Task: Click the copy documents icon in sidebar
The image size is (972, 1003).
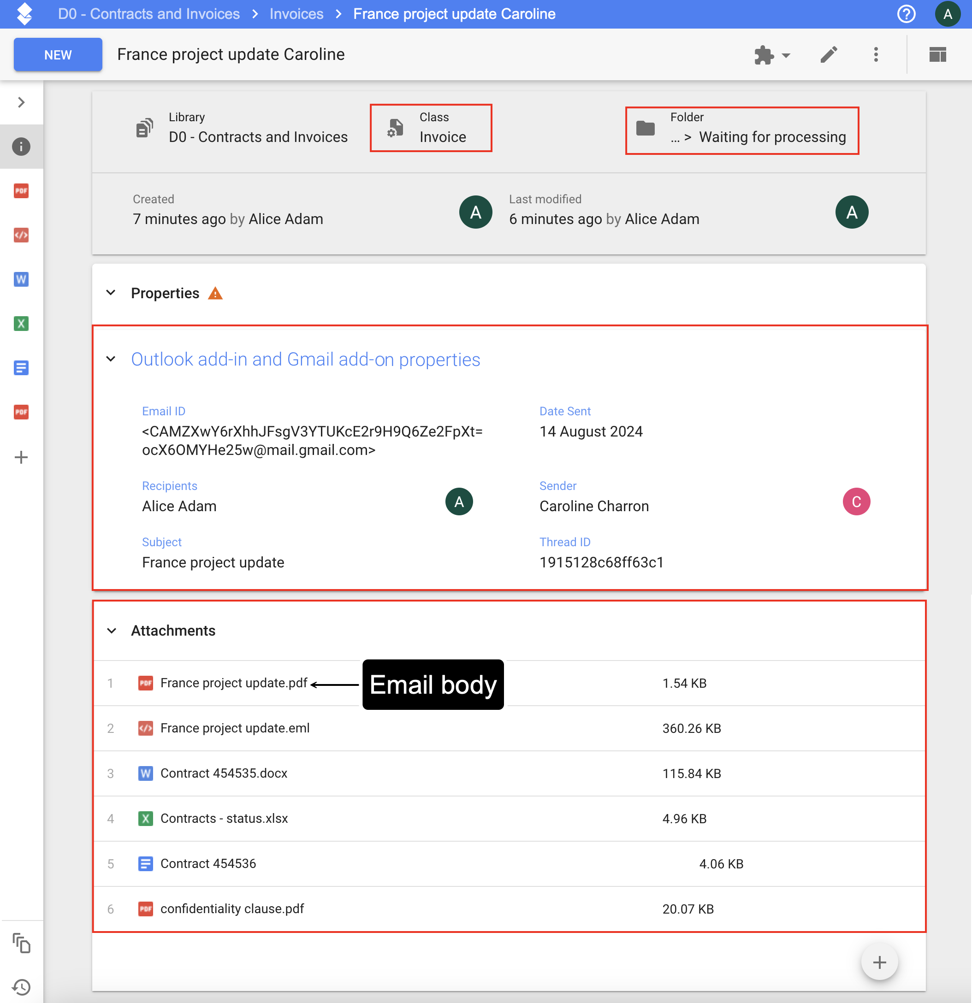Action: tap(21, 943)
